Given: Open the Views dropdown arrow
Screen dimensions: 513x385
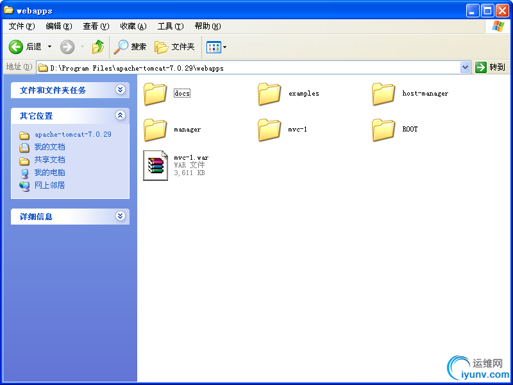Looking at the screenshot, I should point(225,47).
